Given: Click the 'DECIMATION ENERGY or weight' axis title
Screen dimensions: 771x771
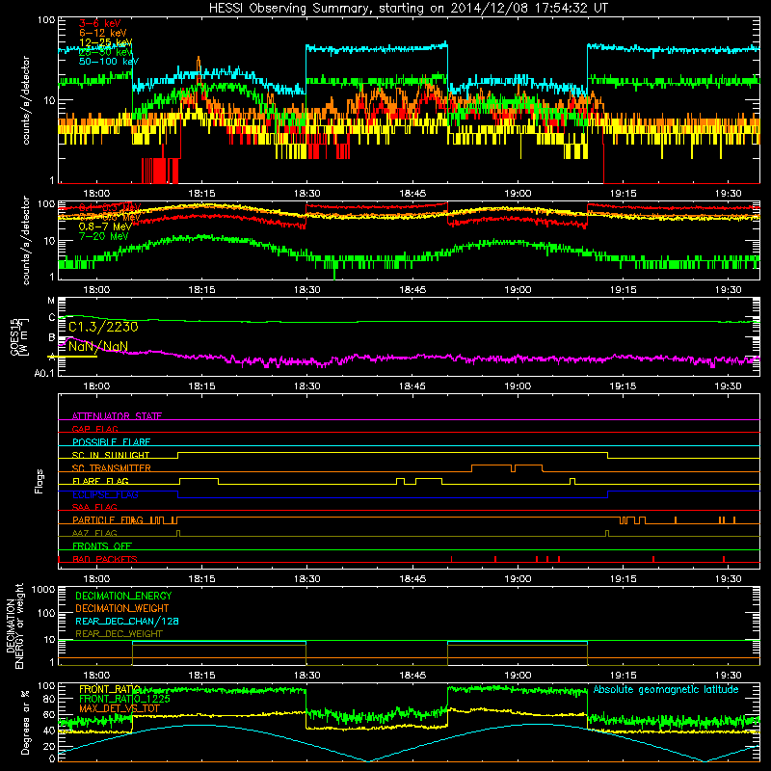Looking at the screenshot, I should [x=14, y=625].
